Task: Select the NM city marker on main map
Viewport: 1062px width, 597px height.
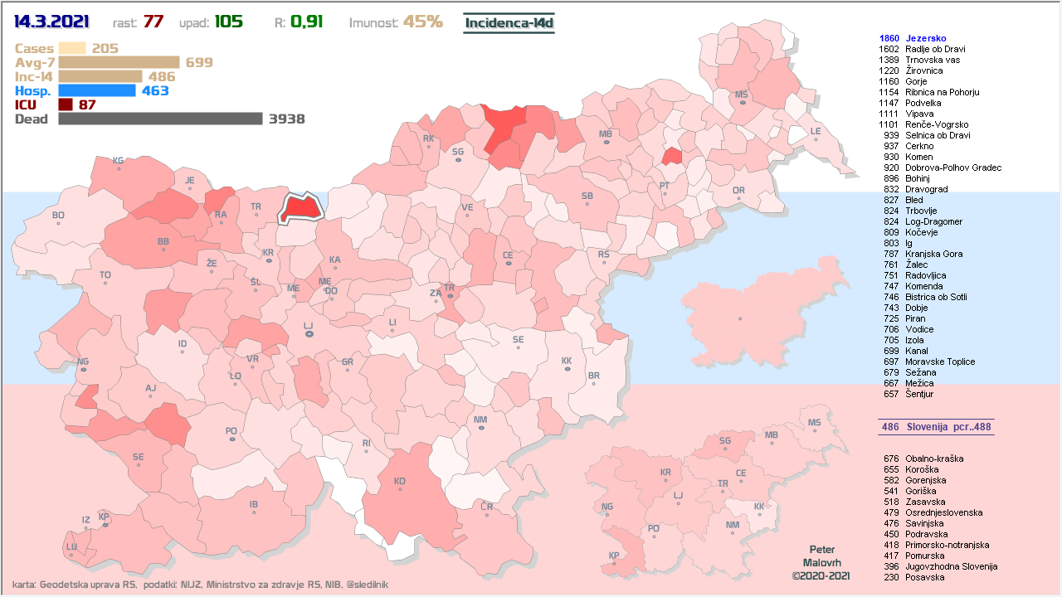Action: [x=480, y=428]
